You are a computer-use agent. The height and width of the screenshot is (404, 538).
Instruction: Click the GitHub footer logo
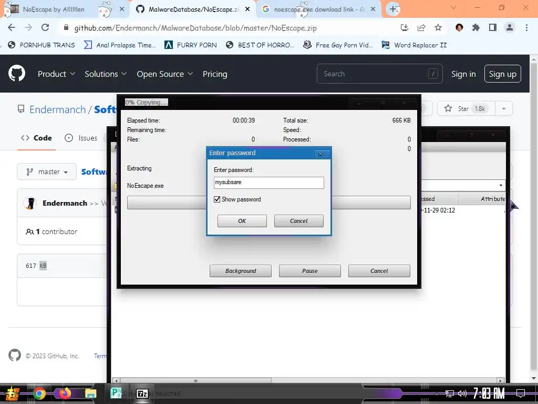(15, 355)
